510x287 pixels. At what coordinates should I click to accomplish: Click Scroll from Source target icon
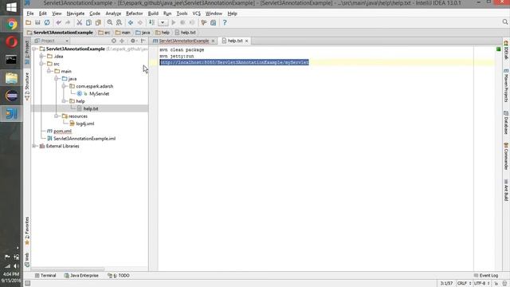point(114,41)
